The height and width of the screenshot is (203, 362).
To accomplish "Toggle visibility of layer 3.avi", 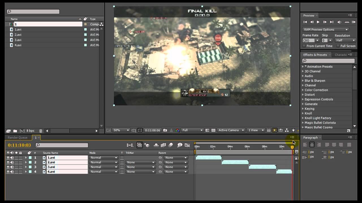I will [8, 167].
